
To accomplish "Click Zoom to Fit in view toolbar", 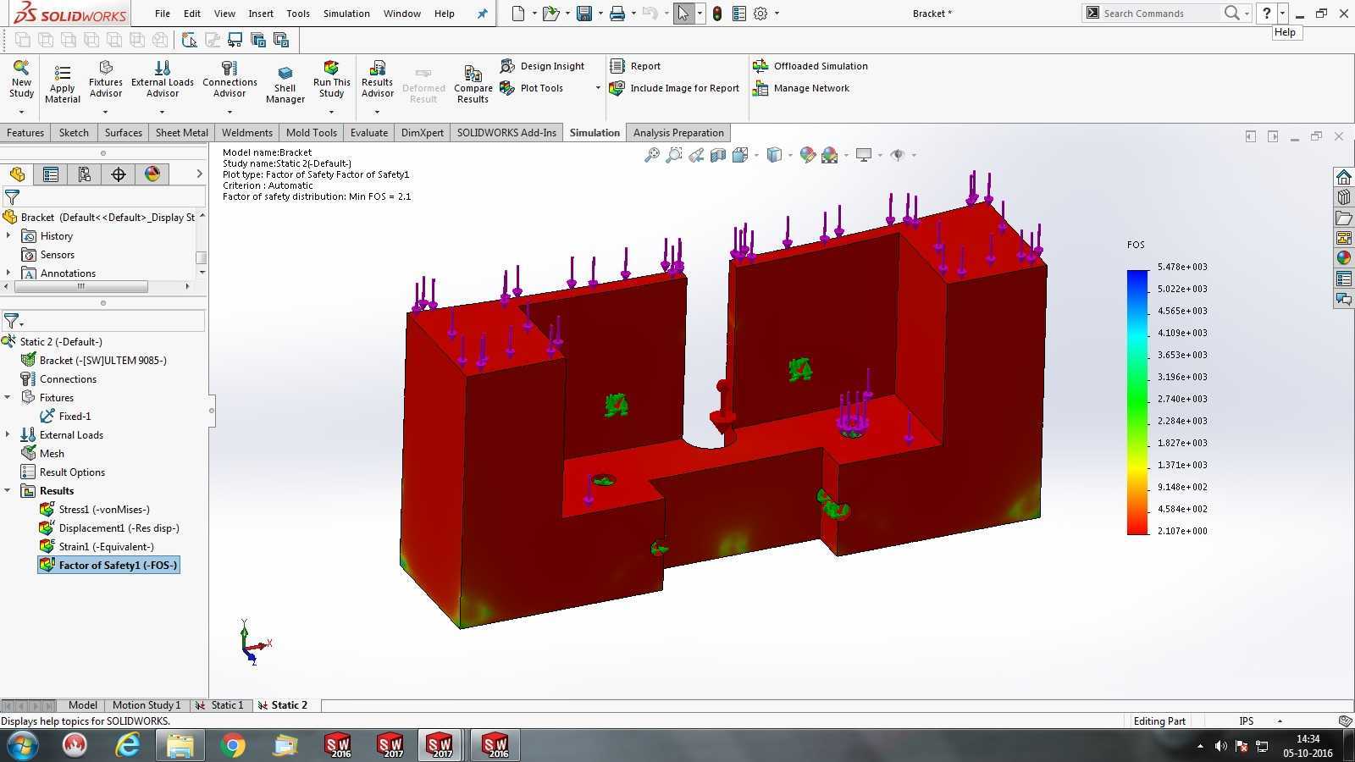I will pyautogui.click(x=652, y=155).
